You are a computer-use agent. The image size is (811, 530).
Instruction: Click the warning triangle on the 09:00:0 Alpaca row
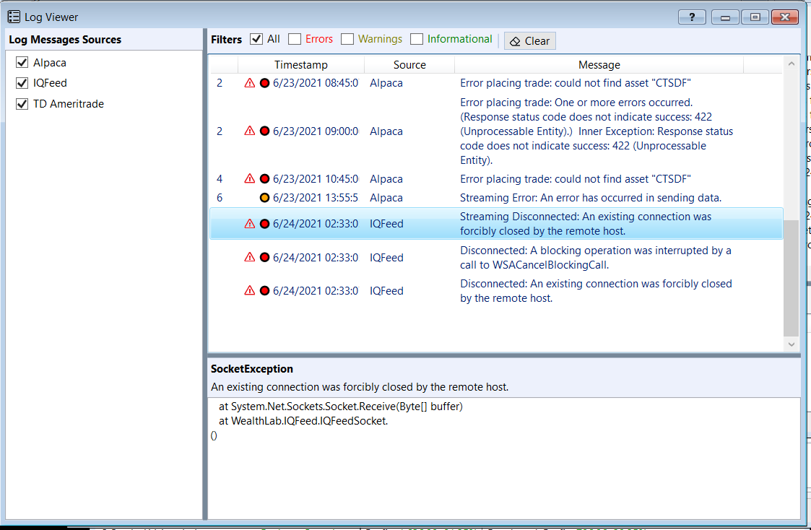click(250, 131)
